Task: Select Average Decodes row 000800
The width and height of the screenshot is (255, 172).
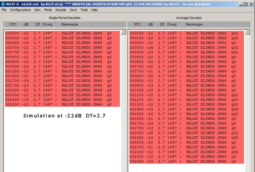Action: 187,76
